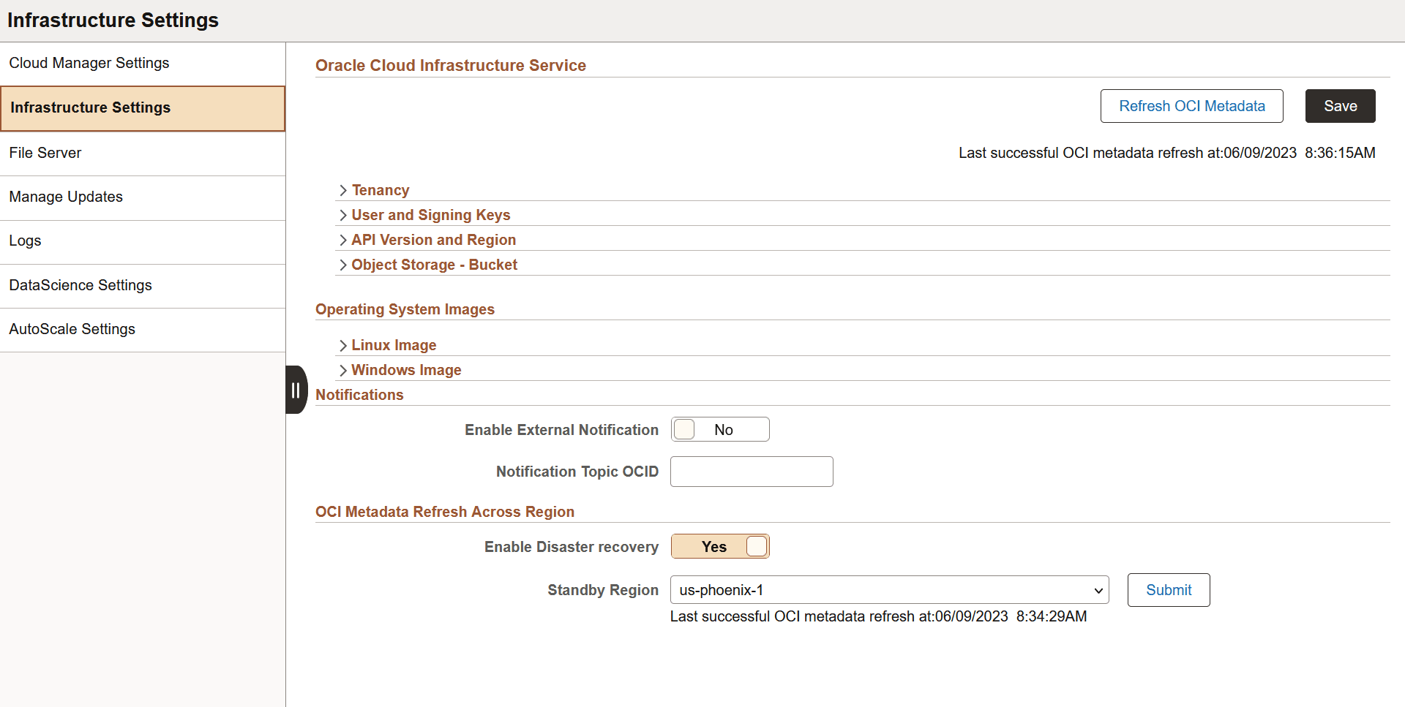Open AutoScale Settings
The image size is (1405, 707).
point(72,329)
